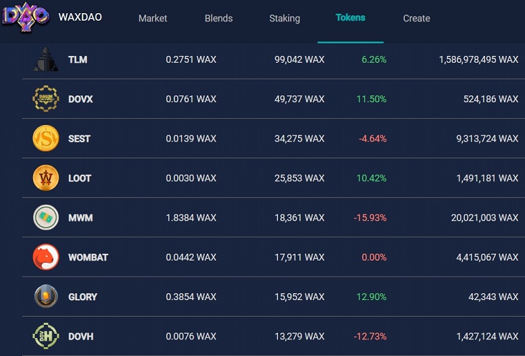Select the DOVH green token icon

click(x=46, y=336)
